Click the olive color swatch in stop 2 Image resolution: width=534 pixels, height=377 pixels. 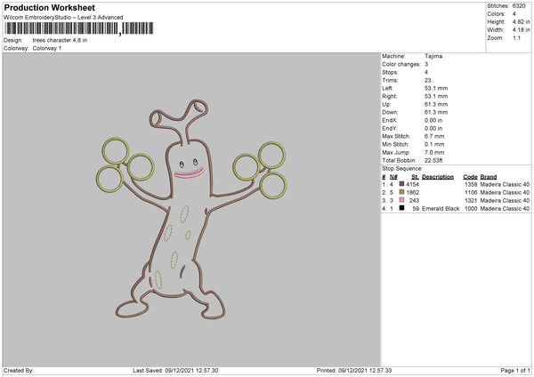(402, 192)
